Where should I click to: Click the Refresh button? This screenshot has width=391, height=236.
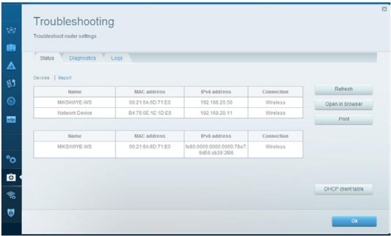(x=343, y=89)
